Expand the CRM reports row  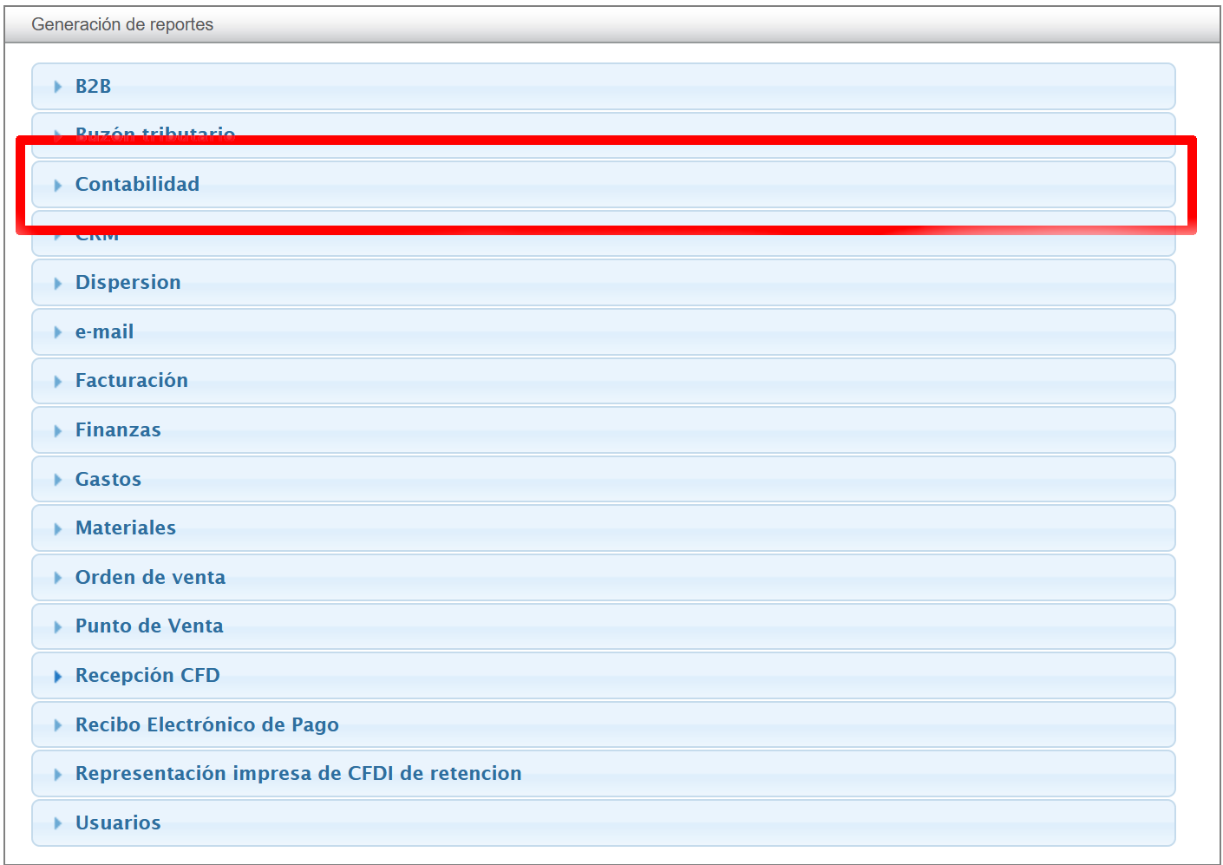pos(97,239)
